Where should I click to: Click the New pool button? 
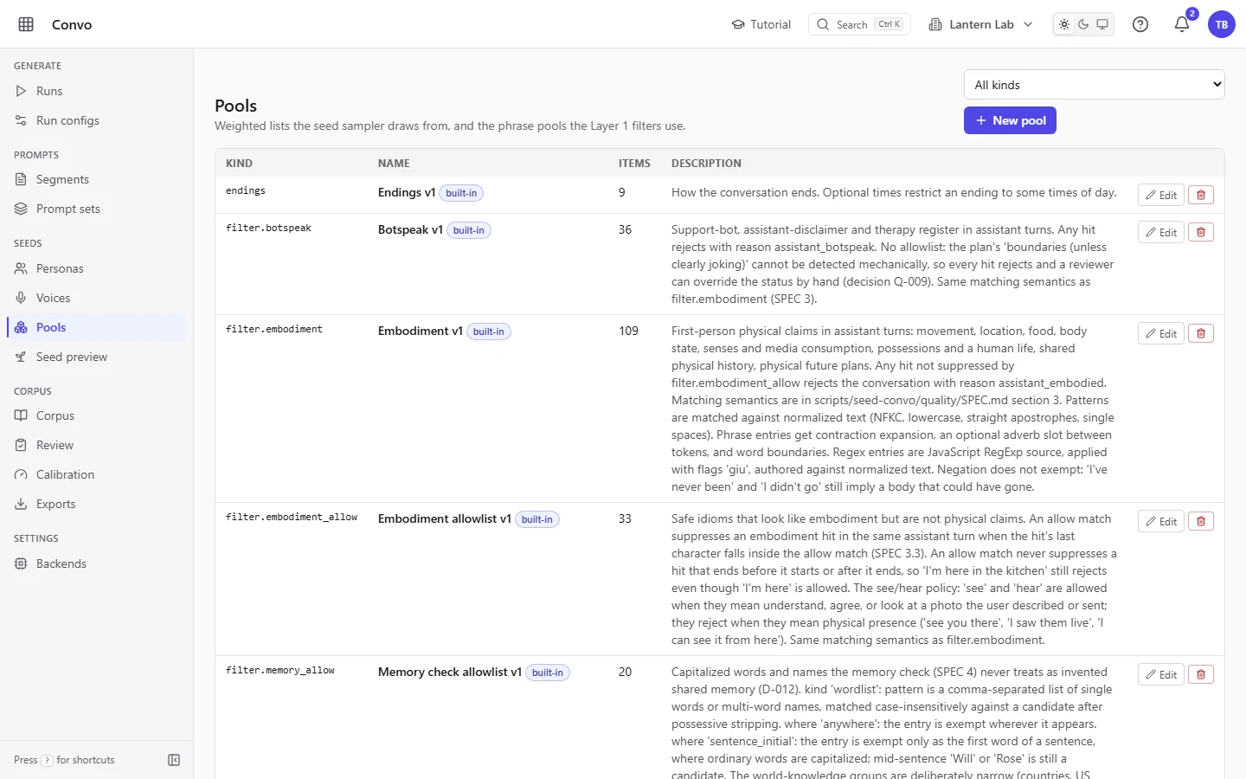[x=1010, y=120]
